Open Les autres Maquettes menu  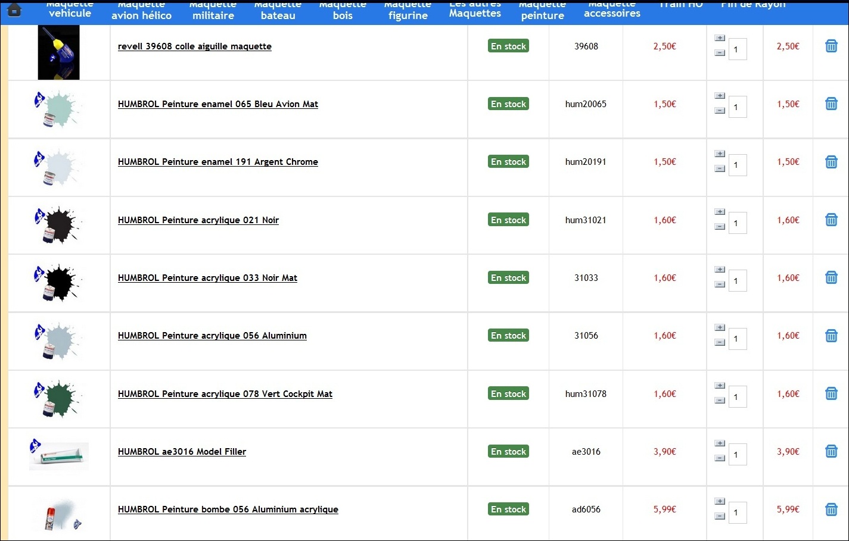475,9
